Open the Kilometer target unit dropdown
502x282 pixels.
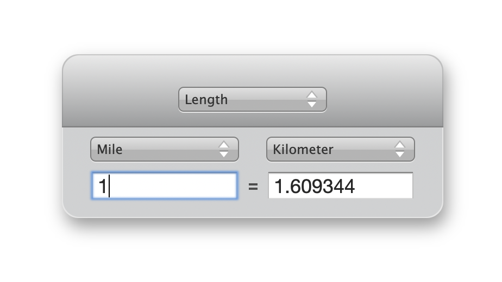[x=340, y=149]
